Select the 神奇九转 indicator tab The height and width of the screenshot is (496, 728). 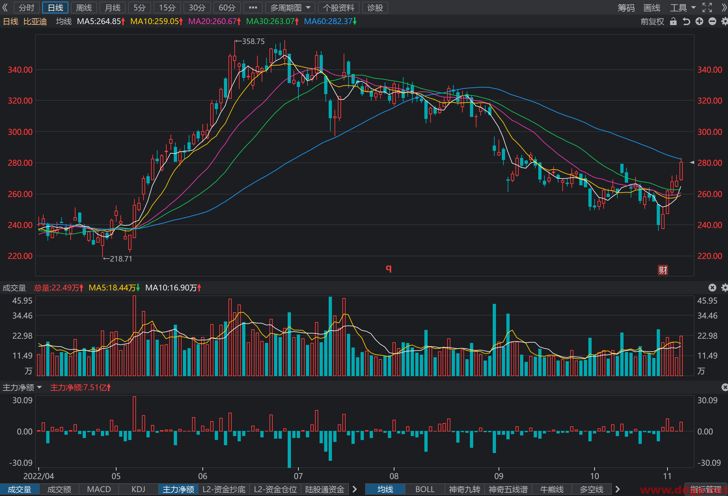(x=465, y=489)
